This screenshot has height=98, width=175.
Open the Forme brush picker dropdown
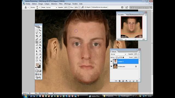(39, 7)
